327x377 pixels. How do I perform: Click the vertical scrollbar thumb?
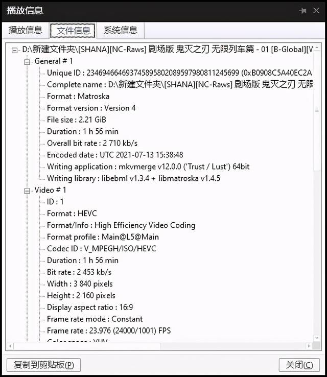coord(317,111)
